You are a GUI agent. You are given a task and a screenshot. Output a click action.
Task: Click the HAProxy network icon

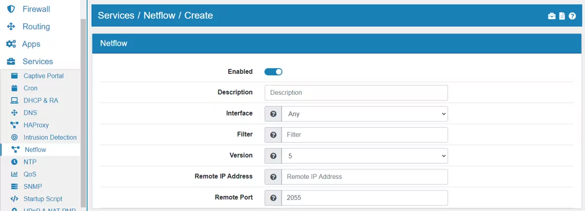(x=14, y=125)
